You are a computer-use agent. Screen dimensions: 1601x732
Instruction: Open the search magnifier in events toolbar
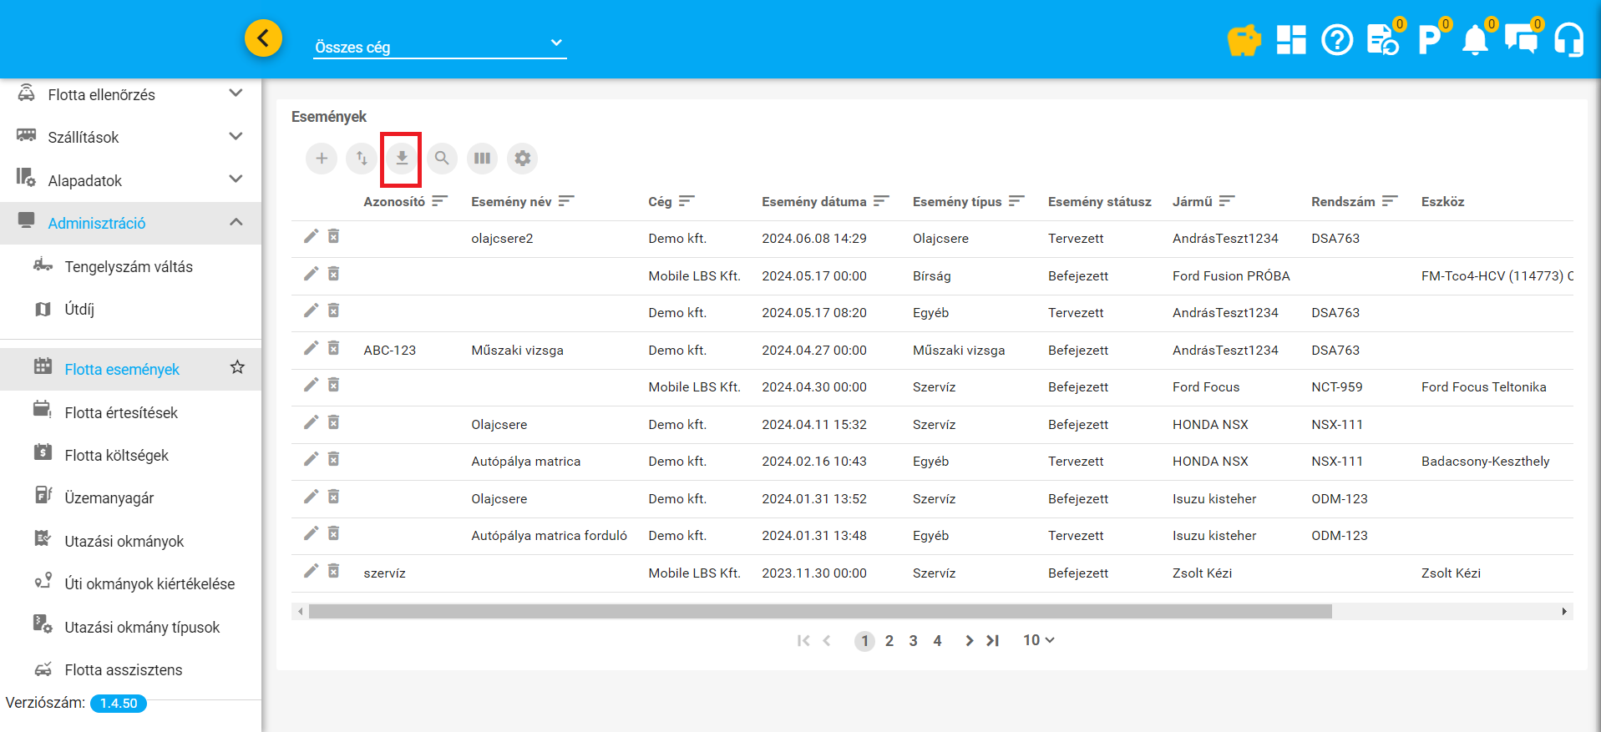coord(442,159)
